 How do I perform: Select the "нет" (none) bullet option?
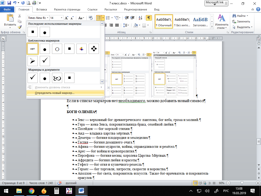click(x=33, y=49)
